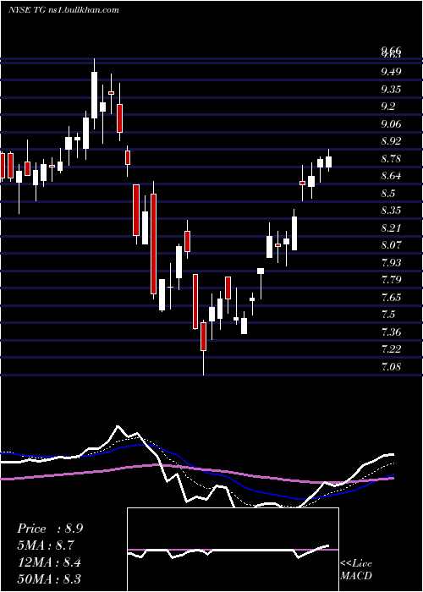Click the 8.07 price axis label
This screenshot has height=592, width=423.
click(x=391, y=245)
